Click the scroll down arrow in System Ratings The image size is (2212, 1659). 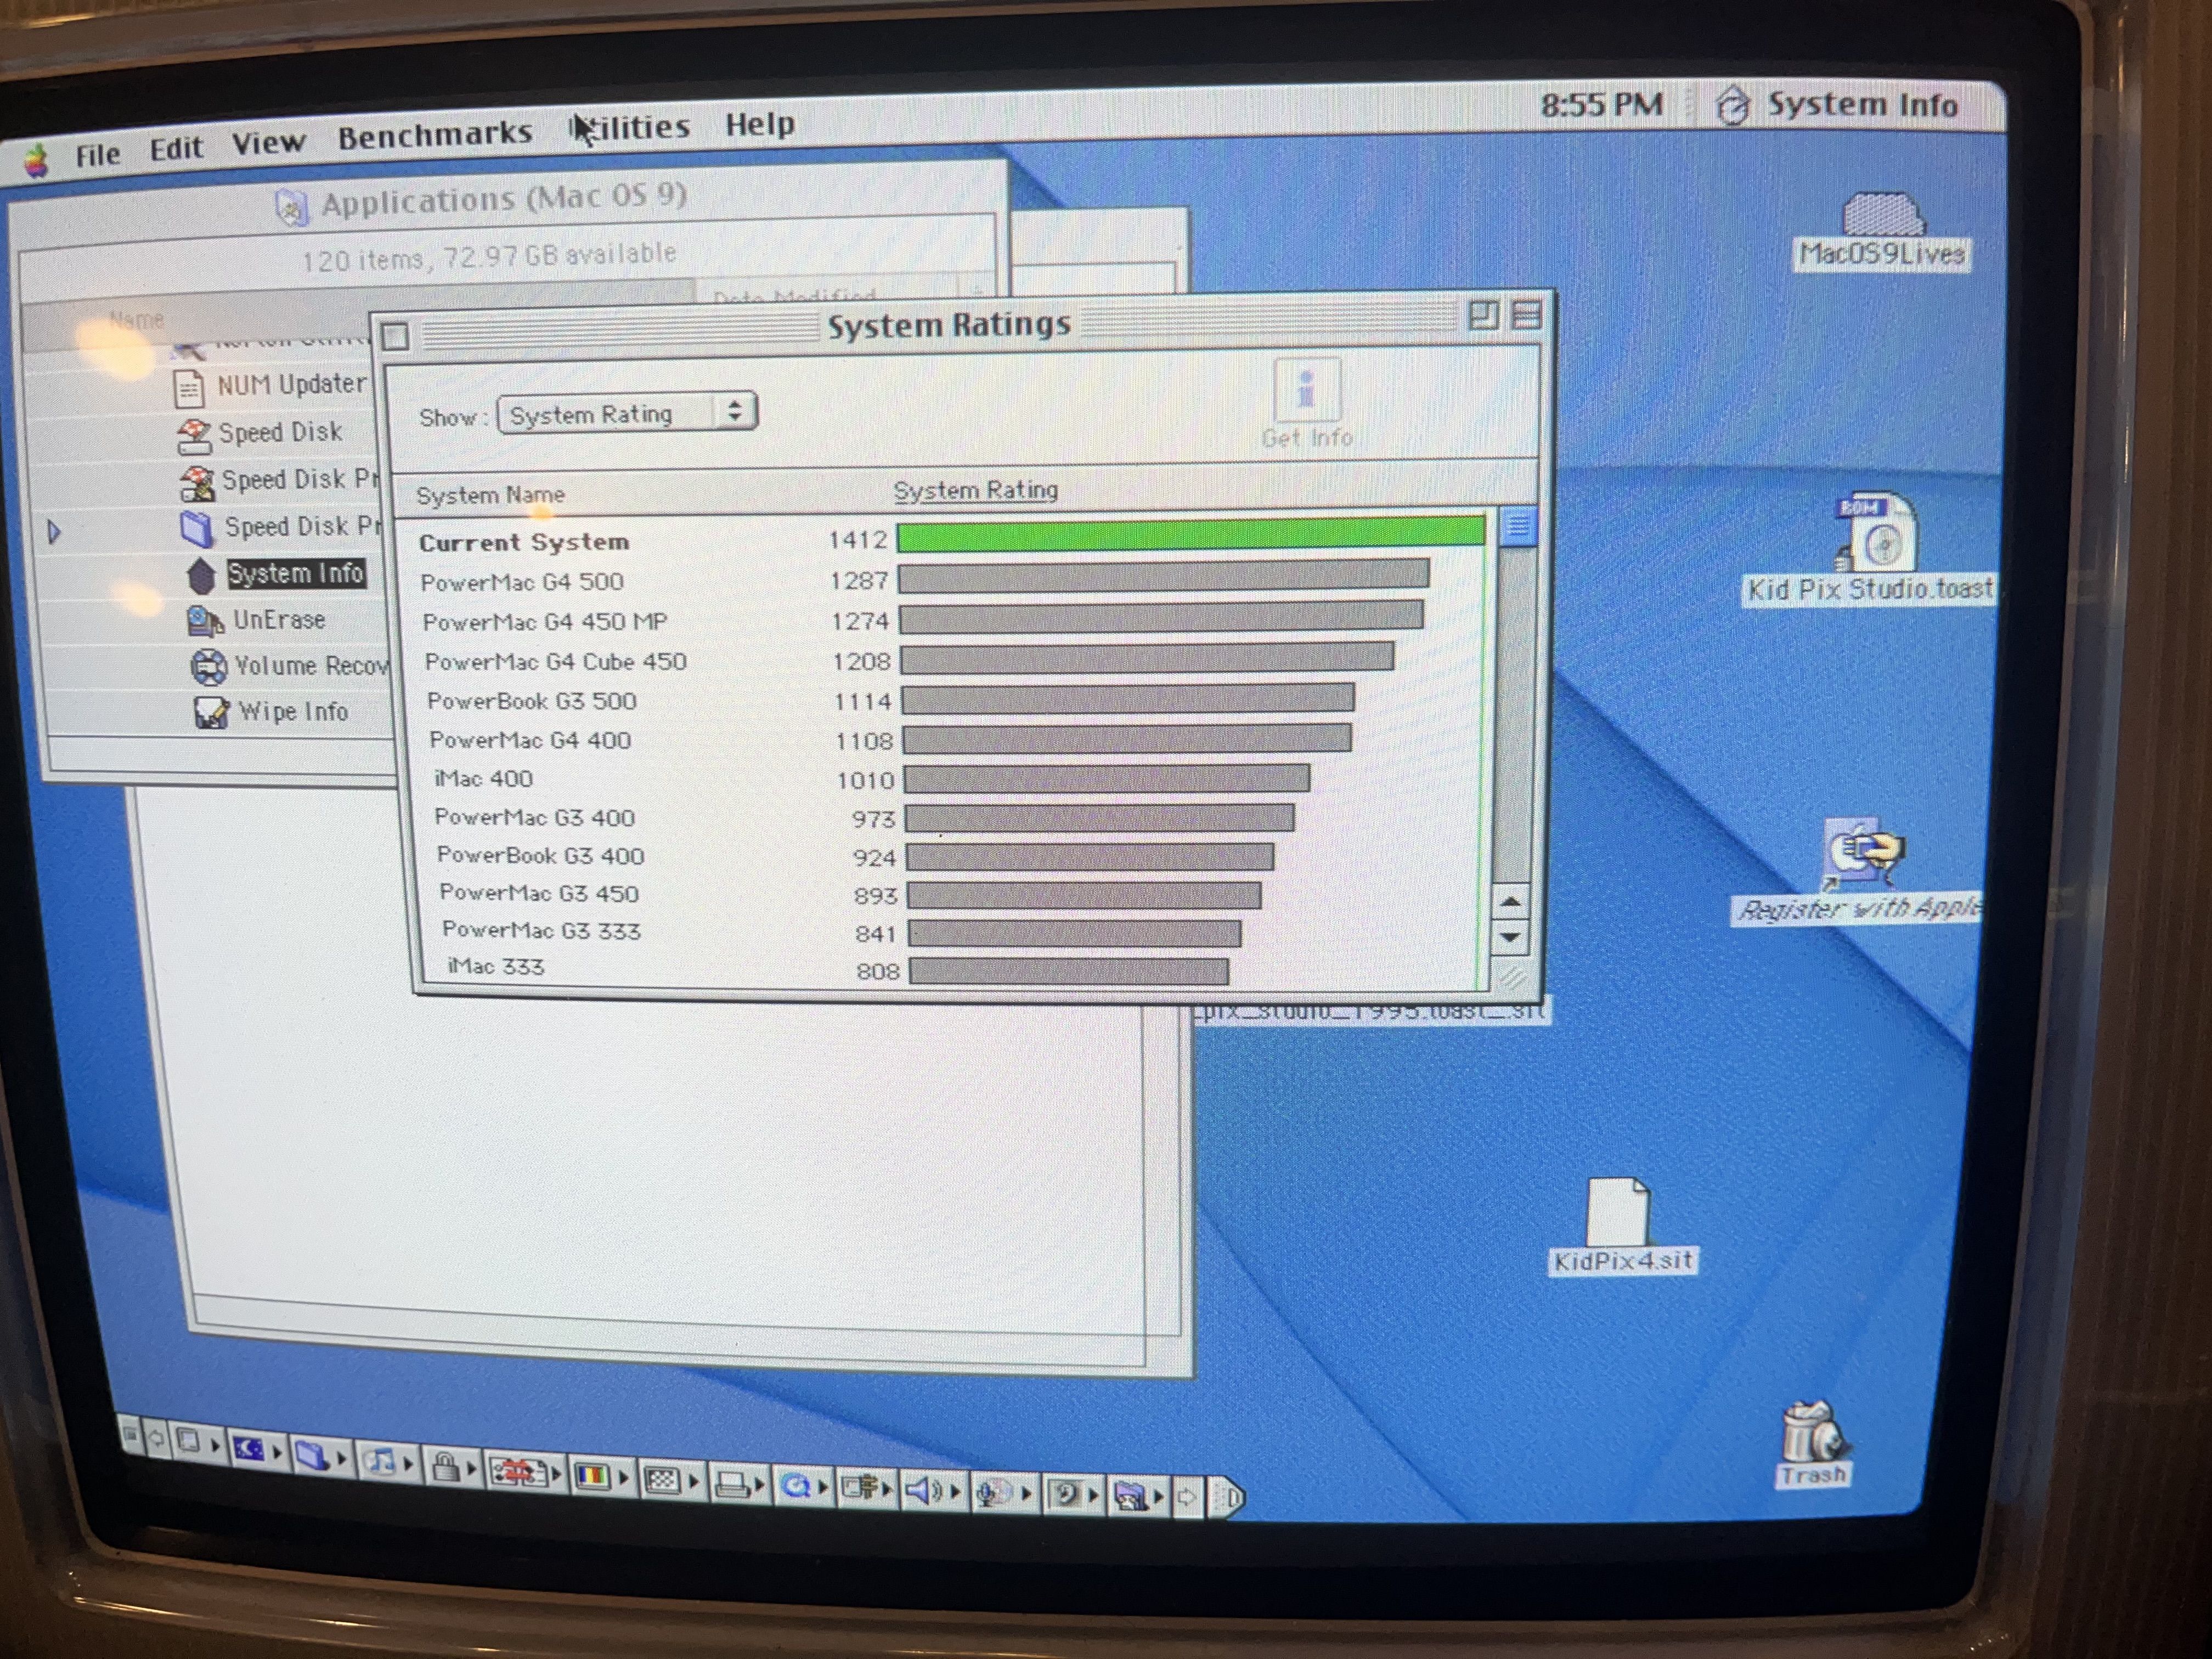click(x=1509, y=937)
